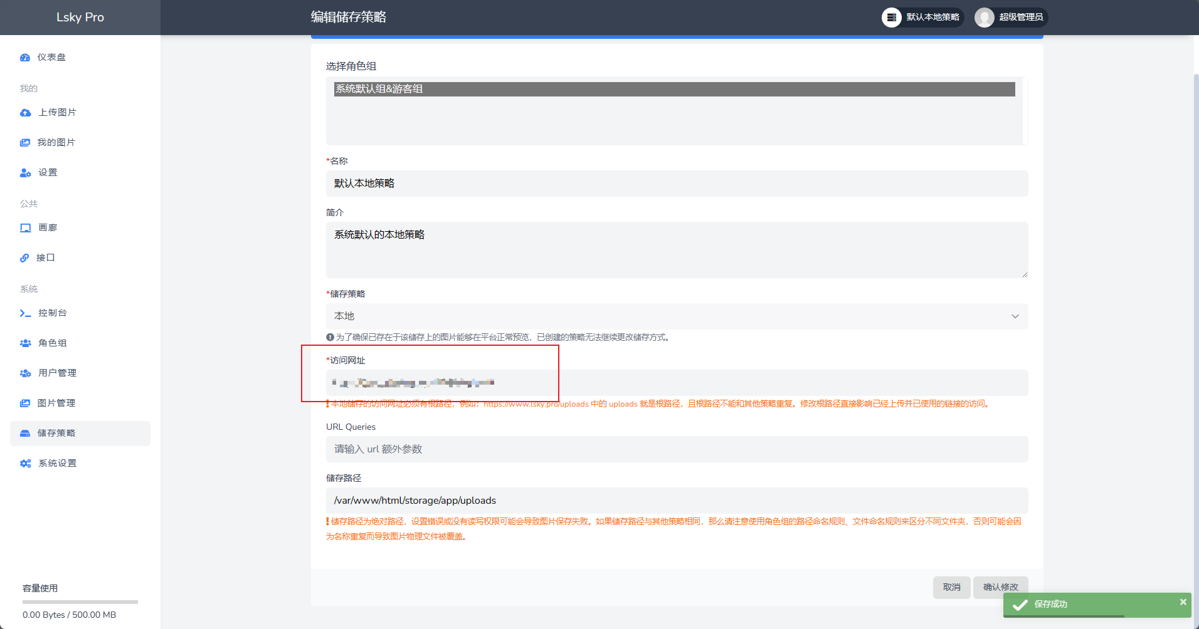Screen dimensions: 1199x629
Task: Click the image management icon
Action: point(25,403)
